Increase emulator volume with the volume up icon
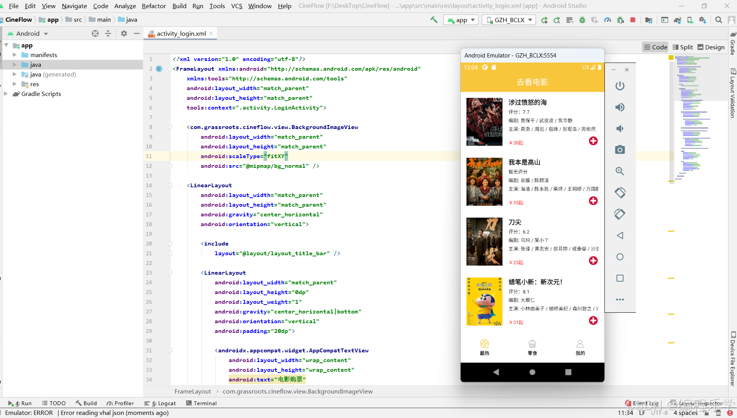This screenshot has width=737, height=418. [620, 107]
